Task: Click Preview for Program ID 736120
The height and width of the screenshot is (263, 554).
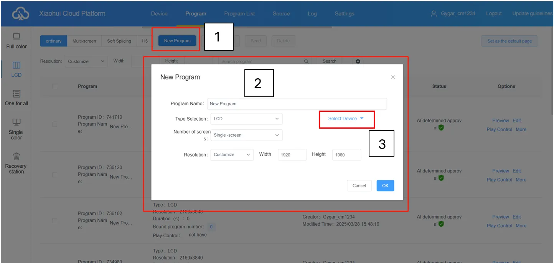Action: (501, 171)
